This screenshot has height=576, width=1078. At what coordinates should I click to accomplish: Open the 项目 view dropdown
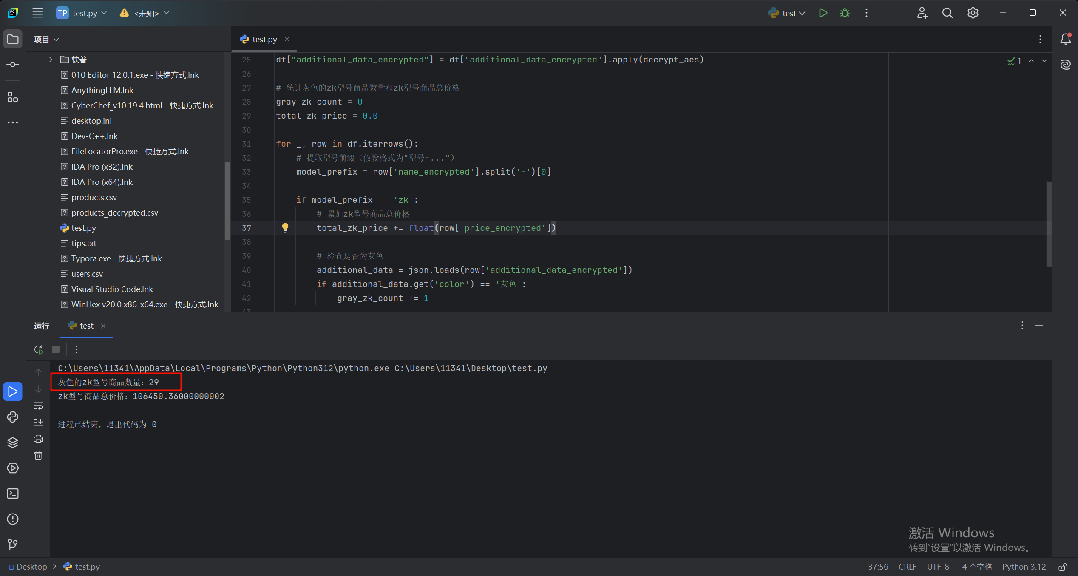[x=46, y=40]
